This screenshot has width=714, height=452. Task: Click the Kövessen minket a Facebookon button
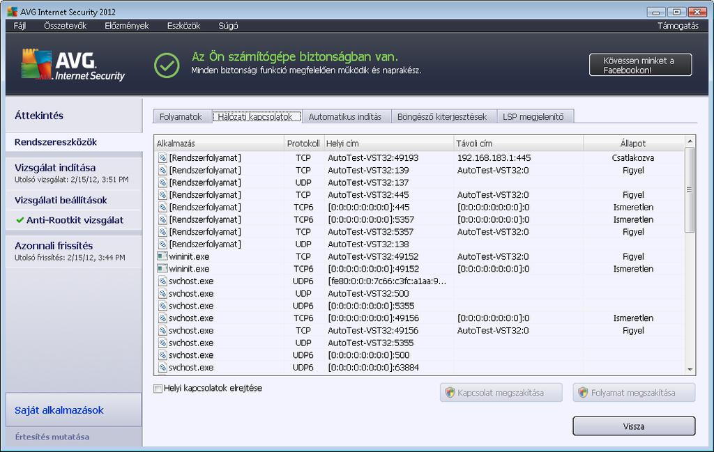click(640, 65)
